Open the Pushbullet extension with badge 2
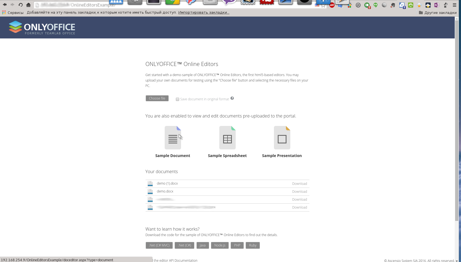Screen dimensions: 461x262 point(367,5)
